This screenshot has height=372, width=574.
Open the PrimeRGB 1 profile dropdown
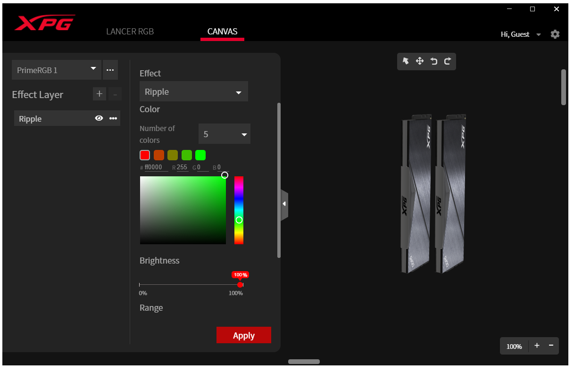[57, 70]
